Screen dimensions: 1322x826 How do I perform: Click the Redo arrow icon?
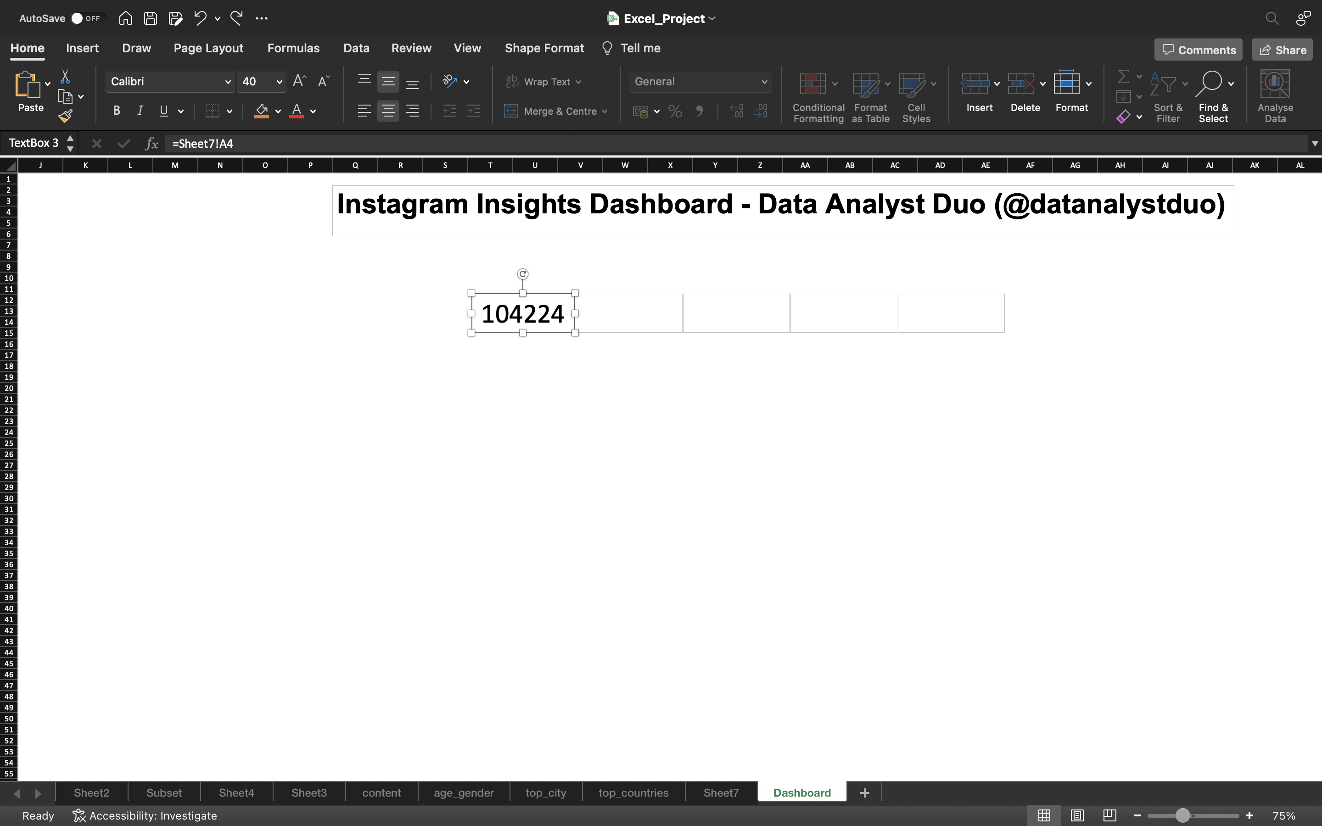pyautogui.click(x=236, y=18)
